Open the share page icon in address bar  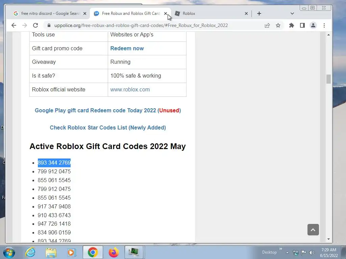pos(267,25)
